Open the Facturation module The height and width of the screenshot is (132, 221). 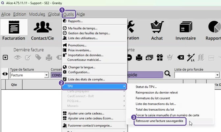[14, 30]
